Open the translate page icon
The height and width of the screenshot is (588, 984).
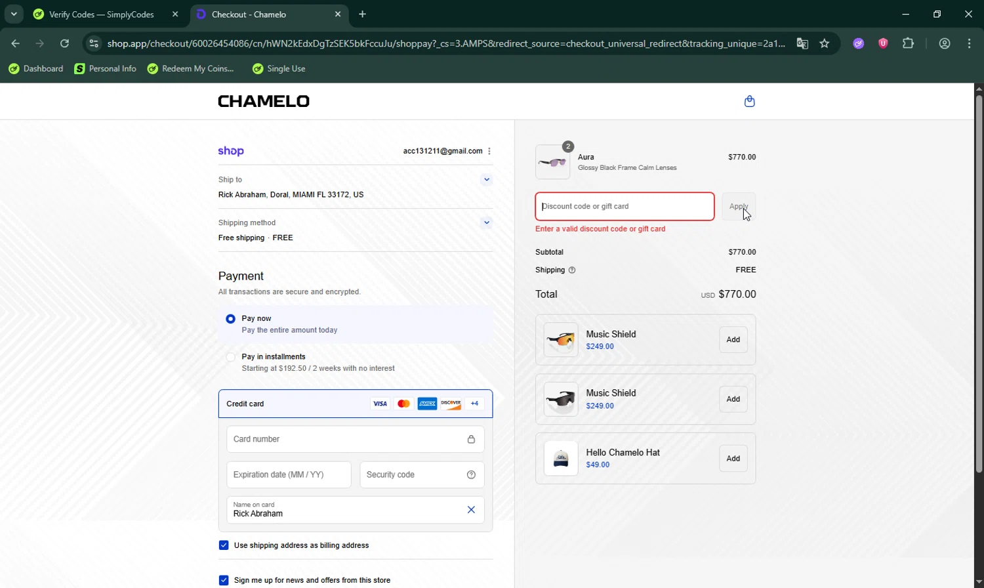pos(802,43)
